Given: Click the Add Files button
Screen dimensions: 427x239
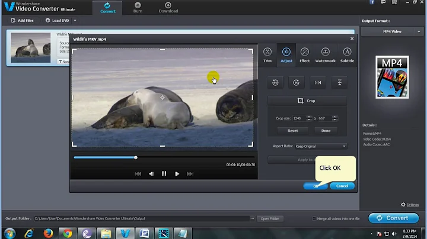Looking at the screenshot, I should point(22,20).
